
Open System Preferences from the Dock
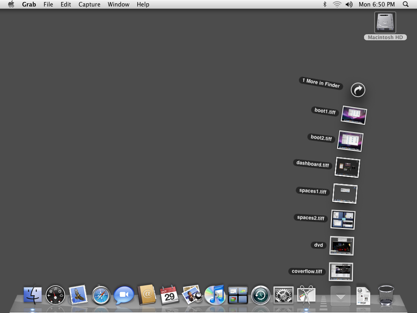283,294
